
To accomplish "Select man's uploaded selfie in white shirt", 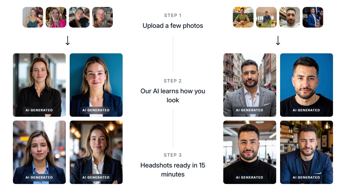I will pos(290,17).
